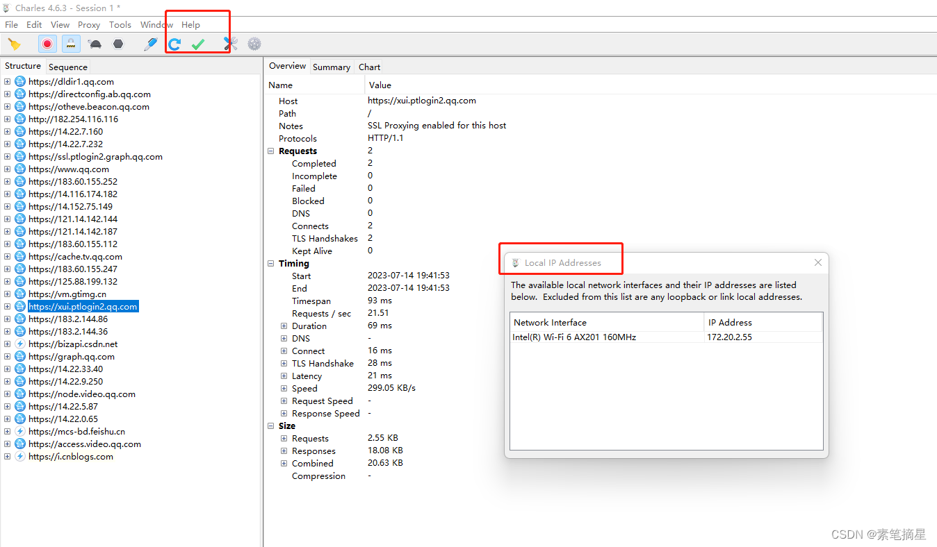The height and width of the screenshot is (547, 937).
Task: Click the 172.20.2.55 IP address cell
Action: tap(729, 337)
